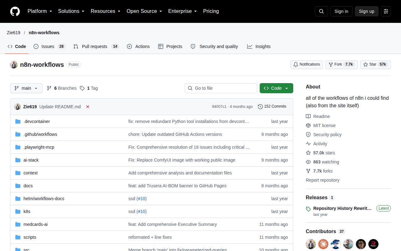Switch to the Issues tab

click(x=49, y=46)
